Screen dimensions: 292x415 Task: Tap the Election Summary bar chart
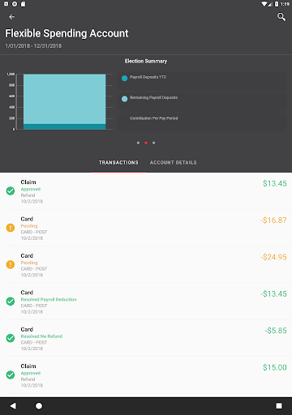(59, 101)
